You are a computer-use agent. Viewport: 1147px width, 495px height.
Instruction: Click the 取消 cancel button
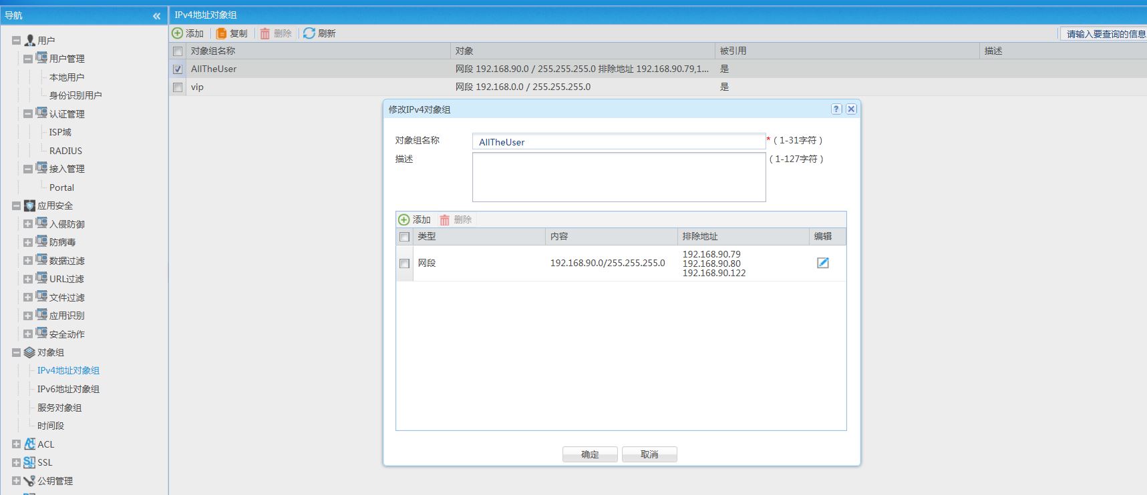pyautogui.click(x=649, y=454)
